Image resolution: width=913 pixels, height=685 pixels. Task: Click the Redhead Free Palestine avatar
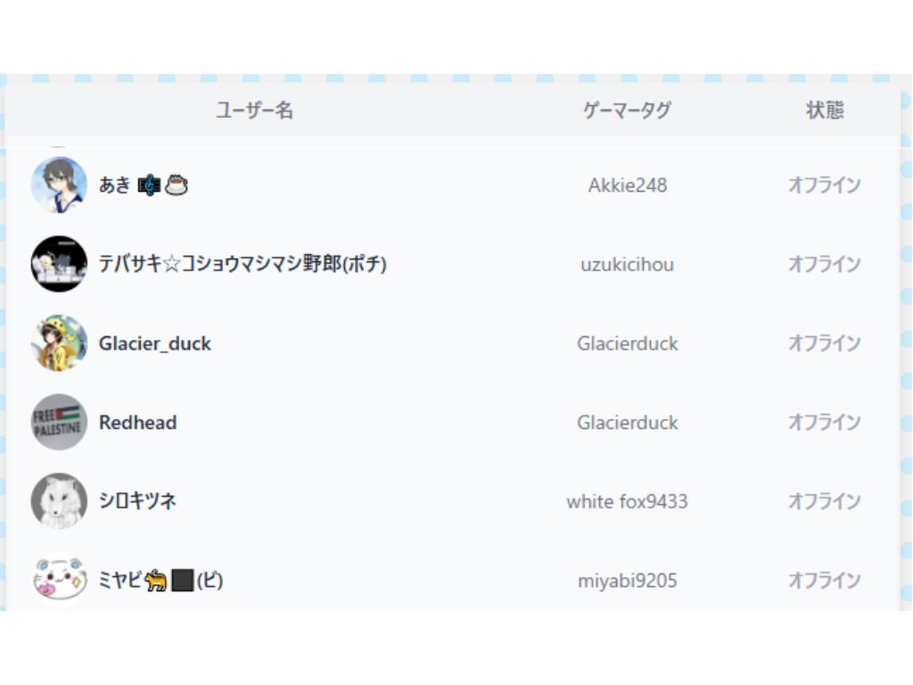point(59,422)
